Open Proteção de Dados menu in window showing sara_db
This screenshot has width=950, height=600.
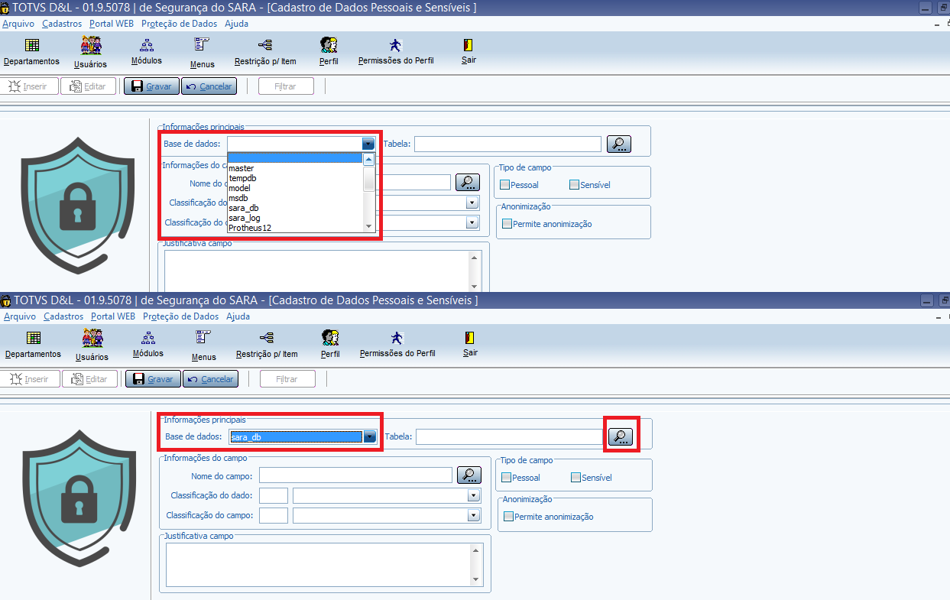tap(180, 316)
